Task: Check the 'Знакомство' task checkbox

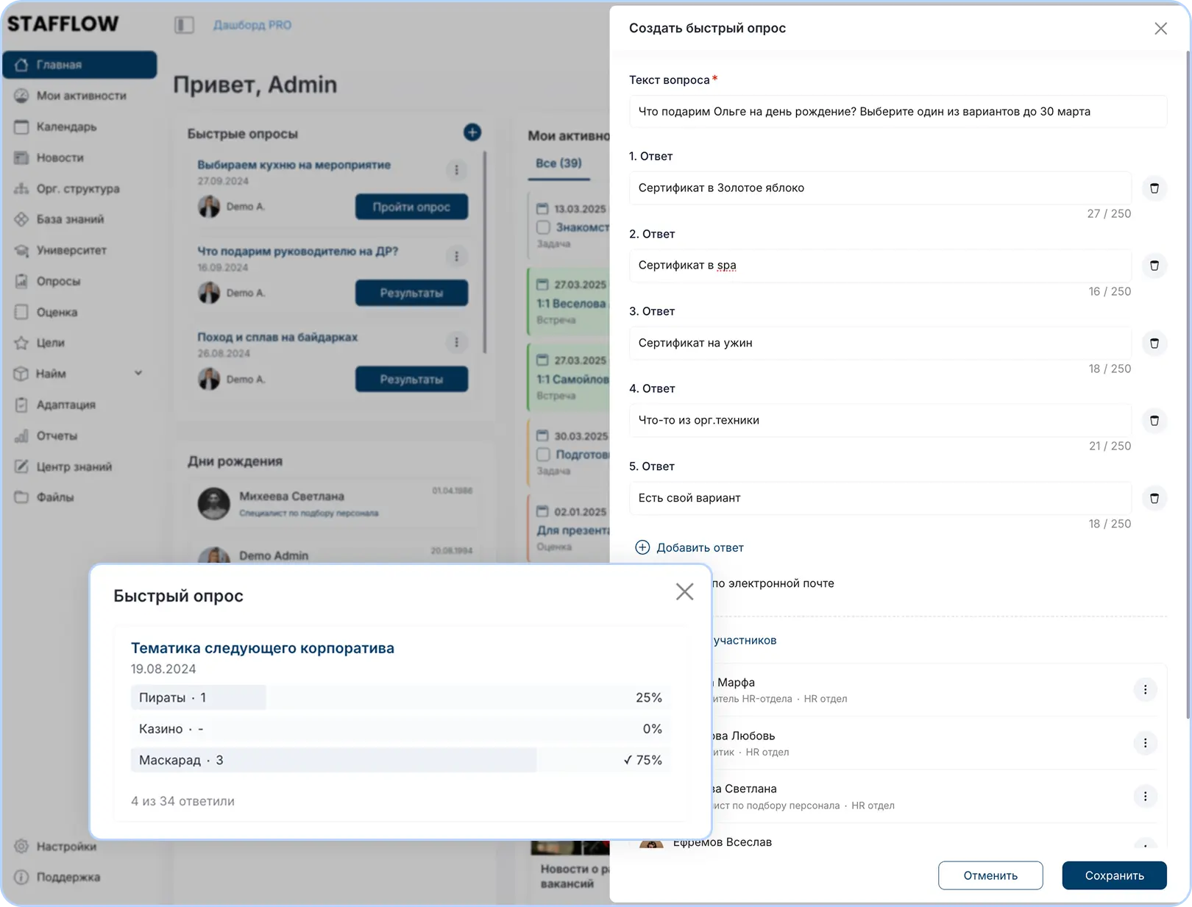Action: pos(543,227)
